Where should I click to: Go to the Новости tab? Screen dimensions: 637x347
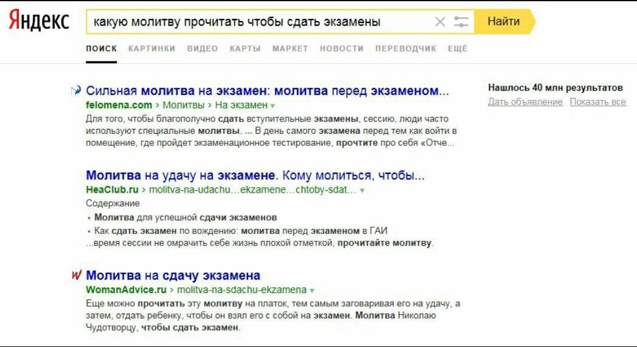click(341, 49)
